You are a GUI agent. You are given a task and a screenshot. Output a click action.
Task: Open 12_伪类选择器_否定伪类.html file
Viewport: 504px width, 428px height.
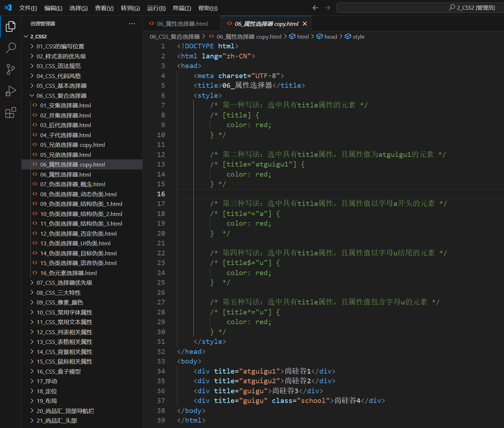pyautogui.click(x=82, y=234)
